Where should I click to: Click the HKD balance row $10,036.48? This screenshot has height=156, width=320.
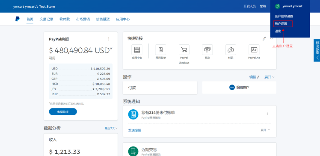pyautogui.click(x=81, y=84)
